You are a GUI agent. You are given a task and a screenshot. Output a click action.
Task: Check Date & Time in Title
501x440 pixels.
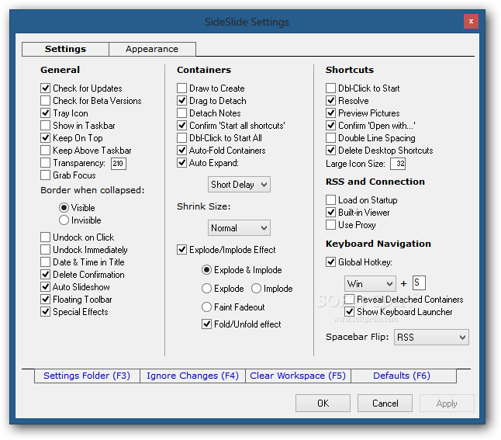coord(46,262)
